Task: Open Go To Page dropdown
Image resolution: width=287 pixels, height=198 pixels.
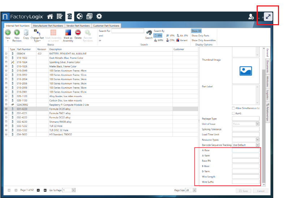Action: coord(73,190)
